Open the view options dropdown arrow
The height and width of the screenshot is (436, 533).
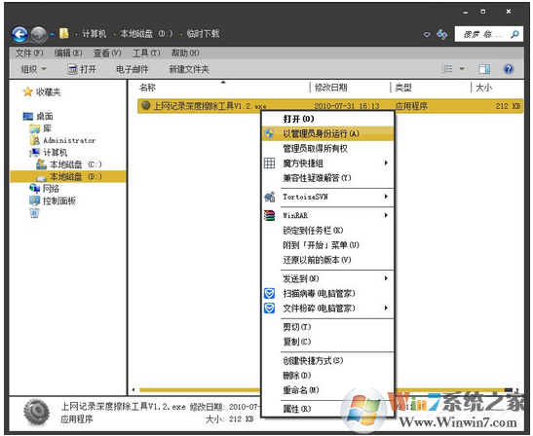pos(462,69)
